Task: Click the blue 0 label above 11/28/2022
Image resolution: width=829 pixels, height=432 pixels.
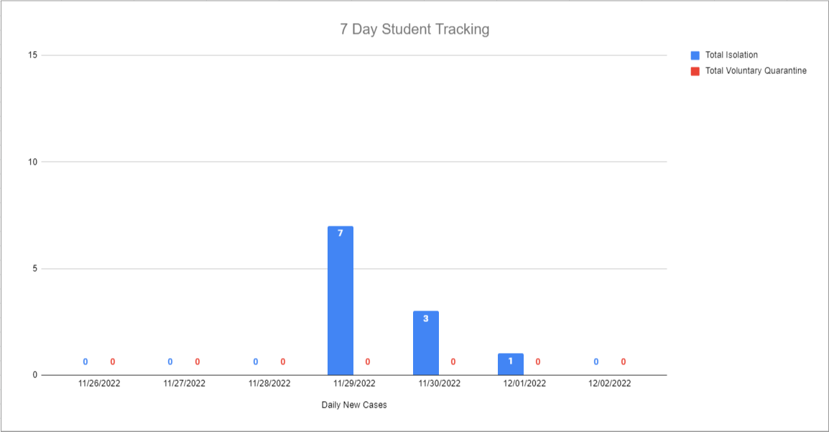Action: pyautogui.click(x=255, y=362)
